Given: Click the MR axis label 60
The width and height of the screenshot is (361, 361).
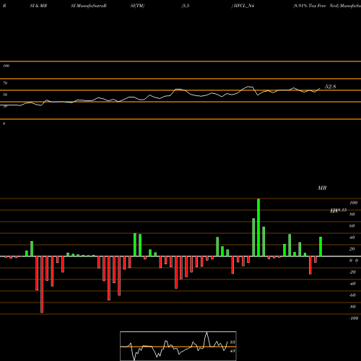Looking at the screenshot, I should 352,226.
